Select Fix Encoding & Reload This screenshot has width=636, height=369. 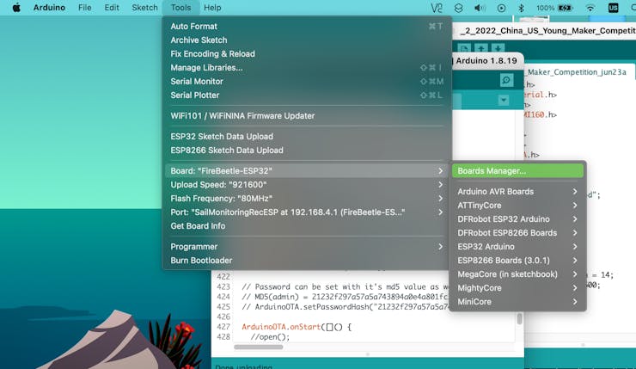[x=307, y=54]
